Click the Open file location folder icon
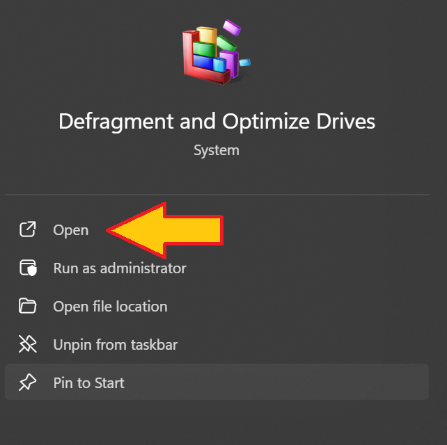This screenshot has height=445, width=447. click(x=28, y=307)
